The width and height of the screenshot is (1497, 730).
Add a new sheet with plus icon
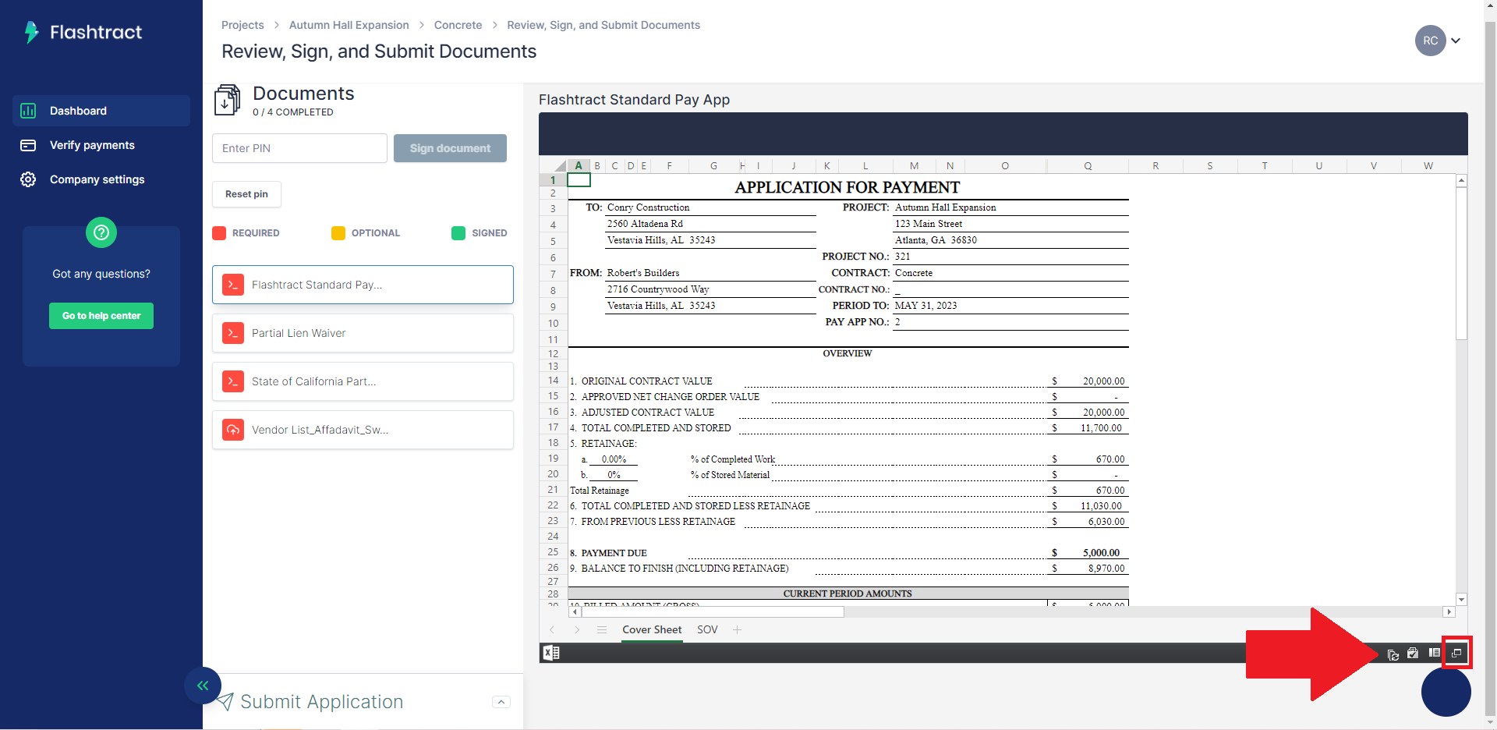(x=737, y=629)
